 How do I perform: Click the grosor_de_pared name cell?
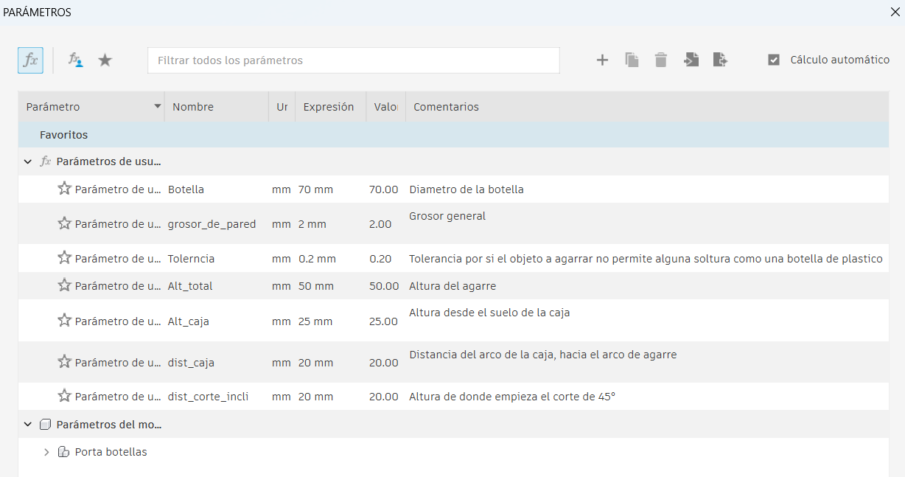(212, 224)
